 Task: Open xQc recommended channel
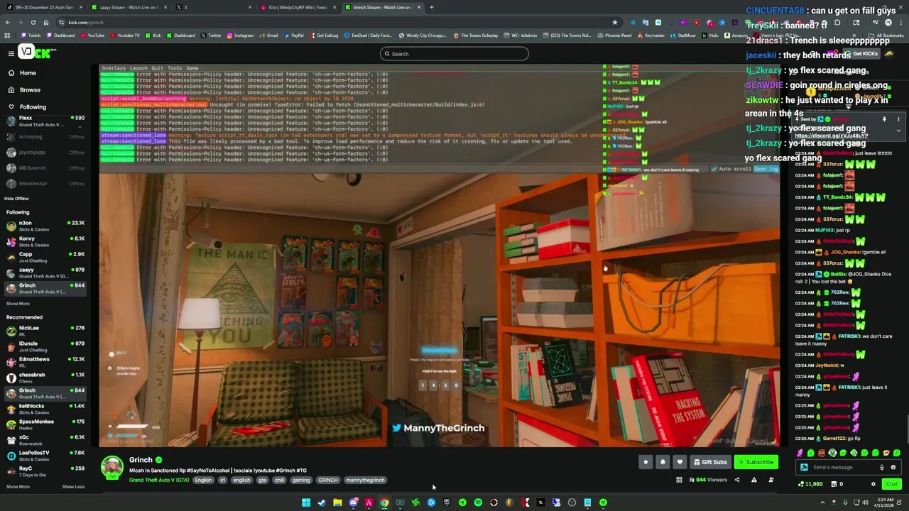(x=44, y=440)
